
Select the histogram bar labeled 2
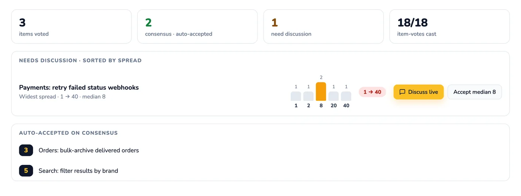coord(309,96)
